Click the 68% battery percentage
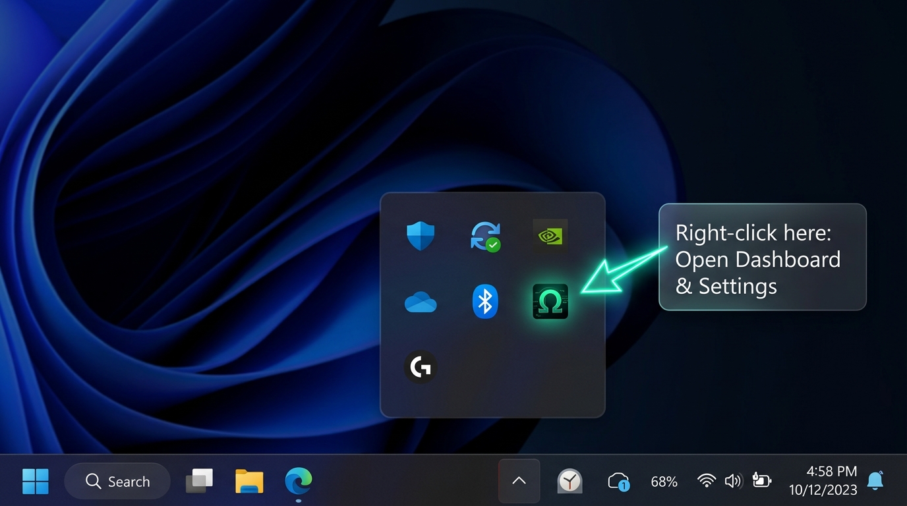Viewport: 907px width, 506px height. pyautogui.click(x=664, y=482)
